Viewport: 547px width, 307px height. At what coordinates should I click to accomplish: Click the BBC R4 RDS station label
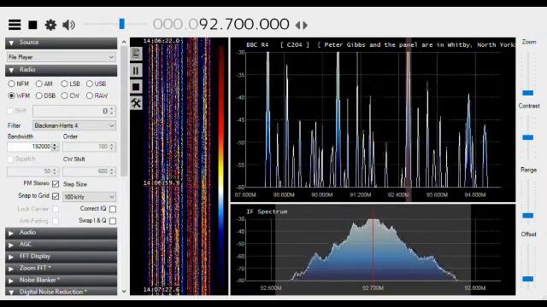[257, 45]
